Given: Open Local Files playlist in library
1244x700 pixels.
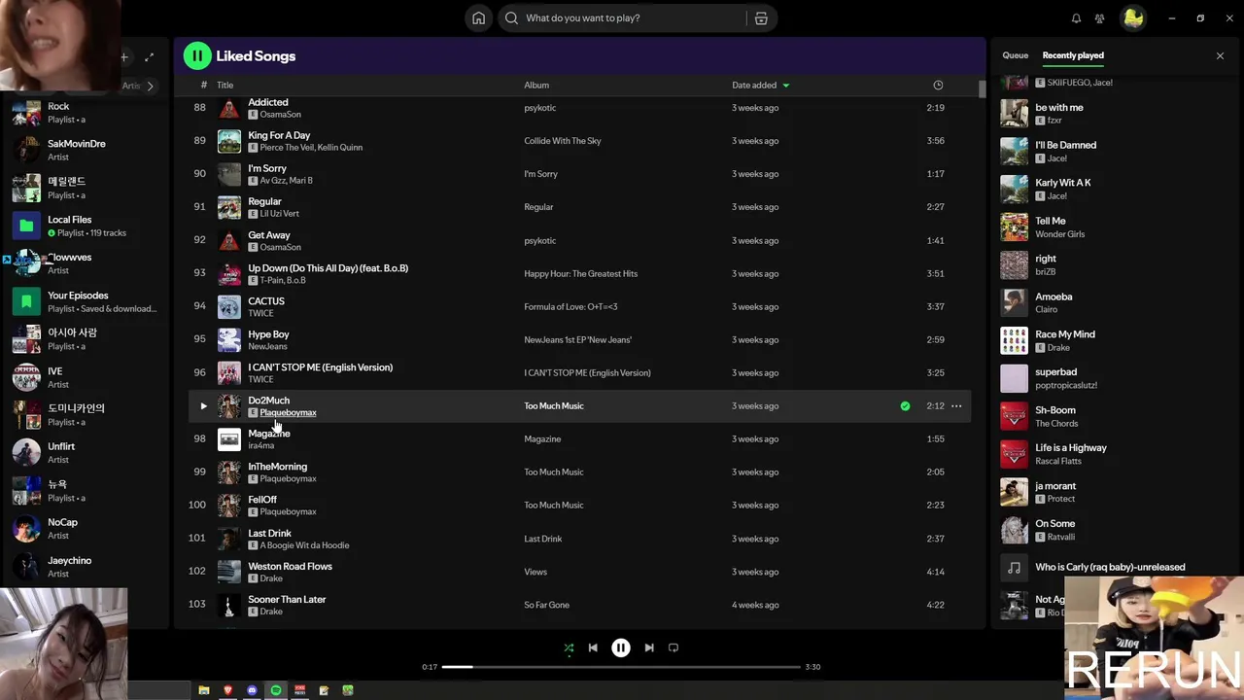Looking at the screenshot, I should coord(86,227).
